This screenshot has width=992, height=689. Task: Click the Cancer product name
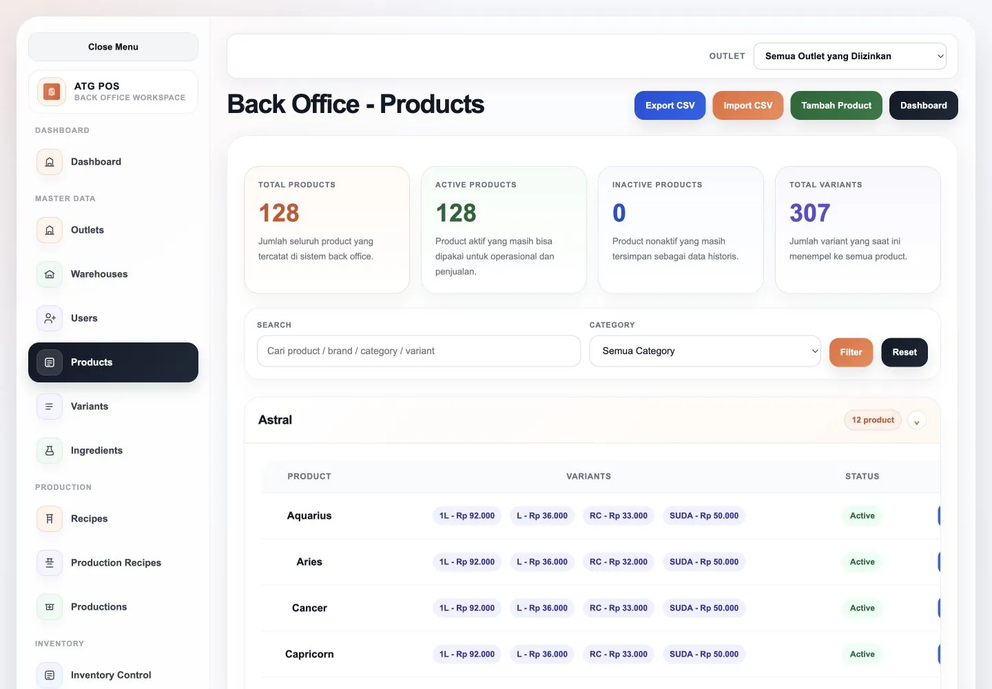pyautogui.click(x=309, y=608)
